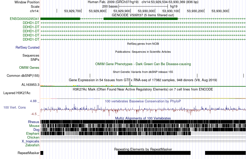
Task: Click the Window Position label
Action: point(27,2)
